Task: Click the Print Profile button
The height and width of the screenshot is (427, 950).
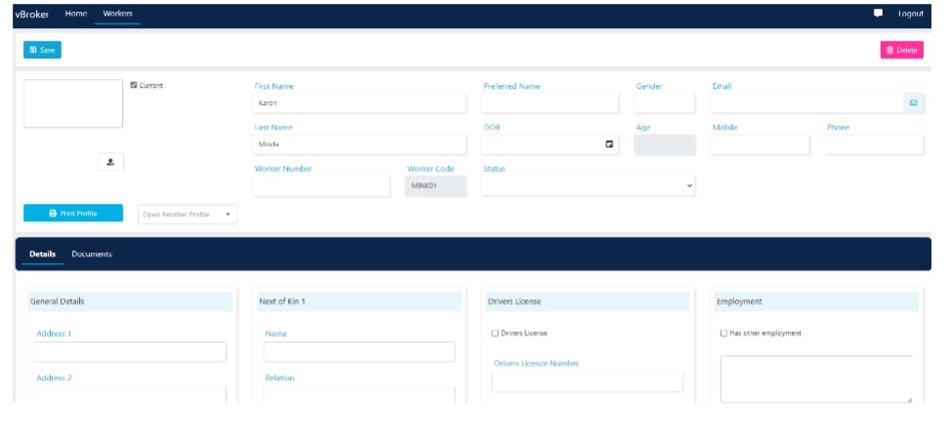Action: pos(73,213)
